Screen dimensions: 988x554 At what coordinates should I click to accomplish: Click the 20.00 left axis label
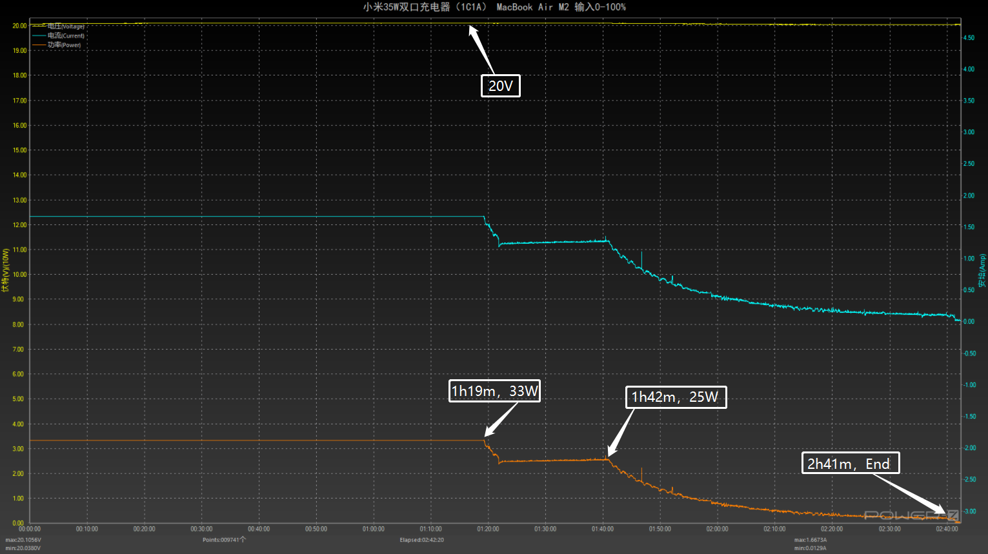(x=19, y=26)
